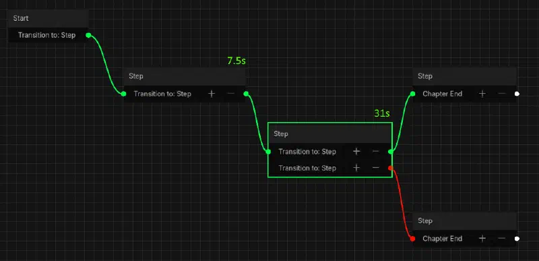Select the header of the Step node fed by the red wire to Chapter End
The image size is (539, 261).
click(x=465, y=221)
